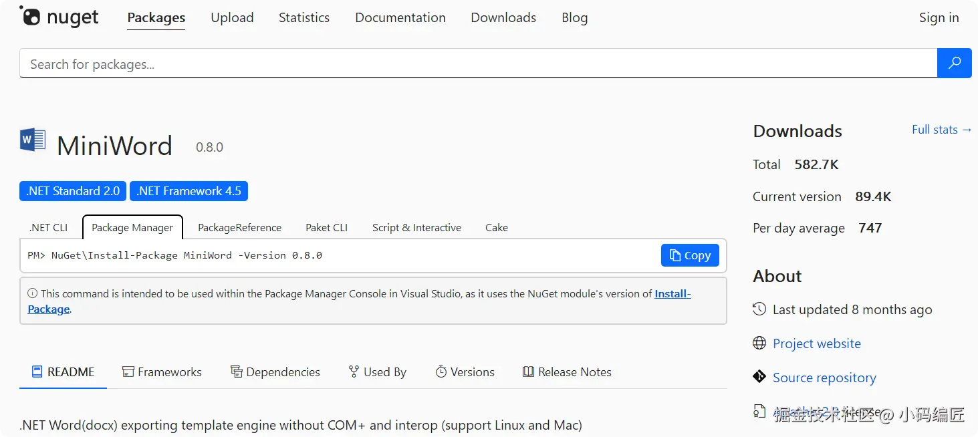Open the Paket CLI tab
Screen dimensions: 978x437
click(326, 228)
